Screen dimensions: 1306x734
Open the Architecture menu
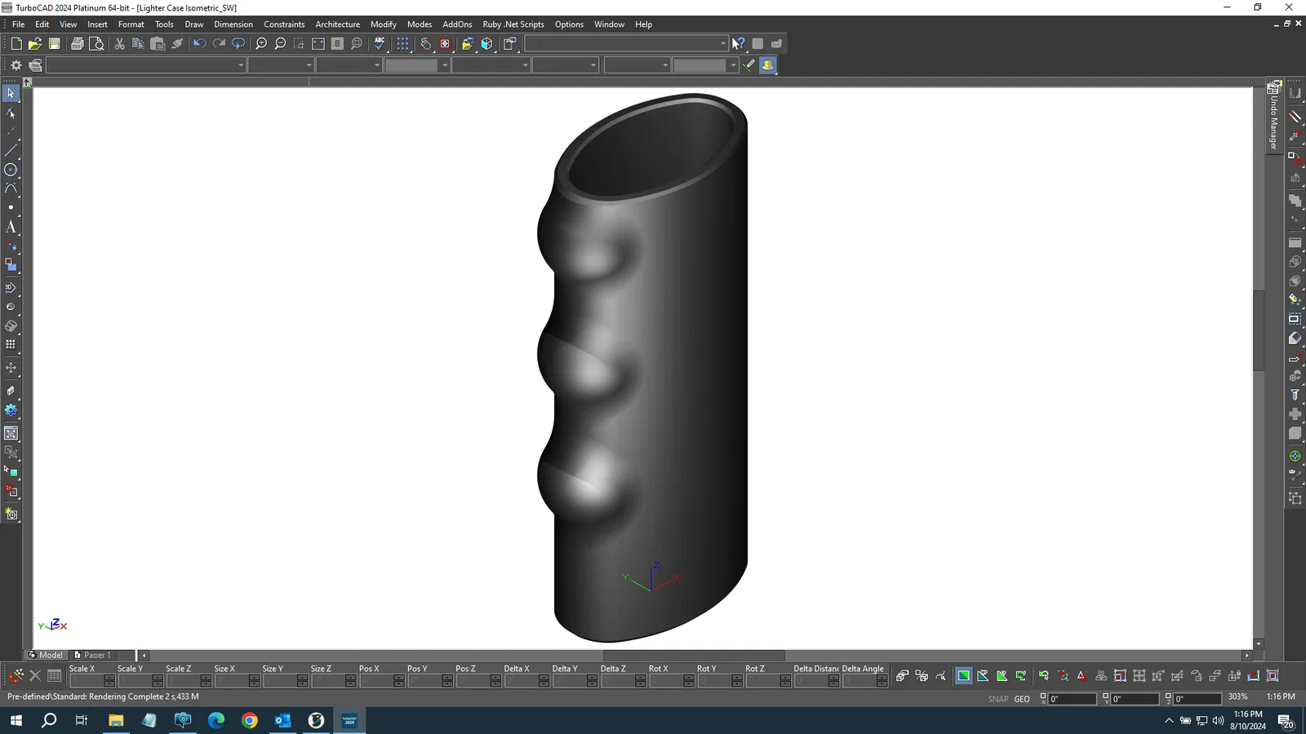click(337, 24)
